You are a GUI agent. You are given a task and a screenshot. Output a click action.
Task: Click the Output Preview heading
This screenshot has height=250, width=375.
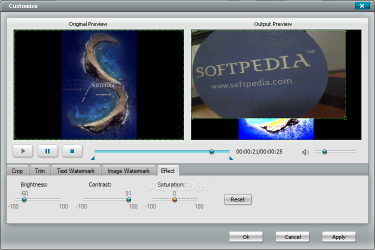(273, 24)
